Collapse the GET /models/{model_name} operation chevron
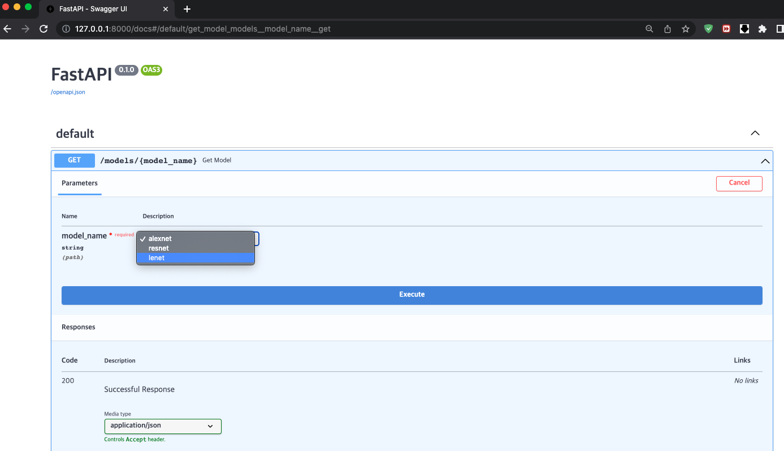The height and width of the screenshot is (451, 784). (765, 161)
